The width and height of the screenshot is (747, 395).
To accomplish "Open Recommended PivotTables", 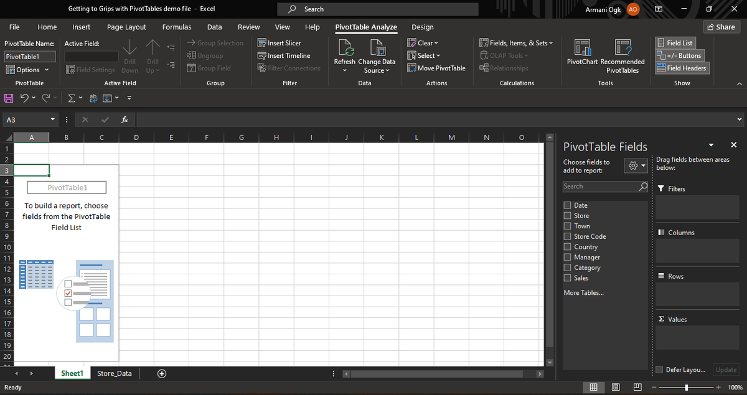I will point(622,56).
